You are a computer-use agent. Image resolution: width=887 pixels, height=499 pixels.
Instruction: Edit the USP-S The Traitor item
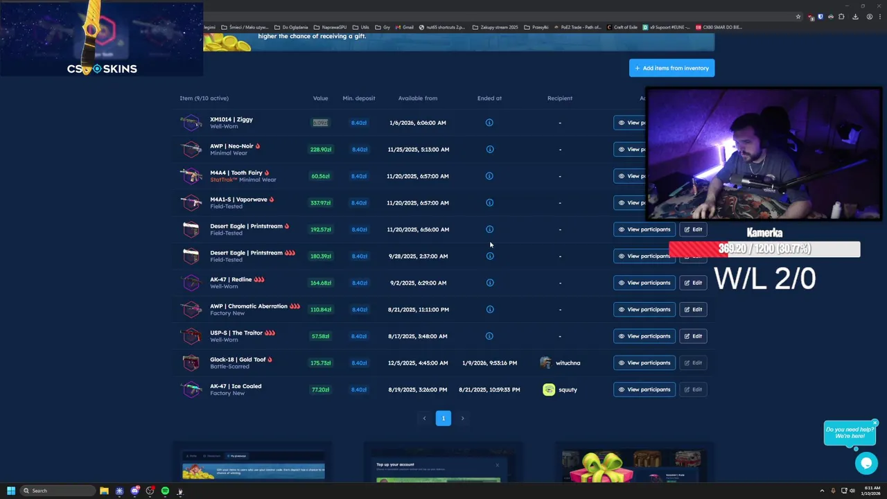coord(693,336)
